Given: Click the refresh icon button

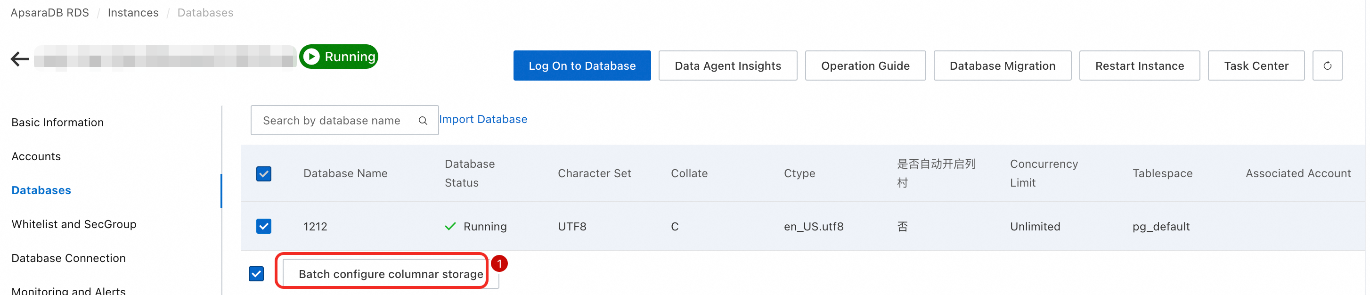Looking at the screenshot, I should [x=1327, y=66].
